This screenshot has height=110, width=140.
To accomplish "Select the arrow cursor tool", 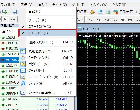I will click(5, 19).
